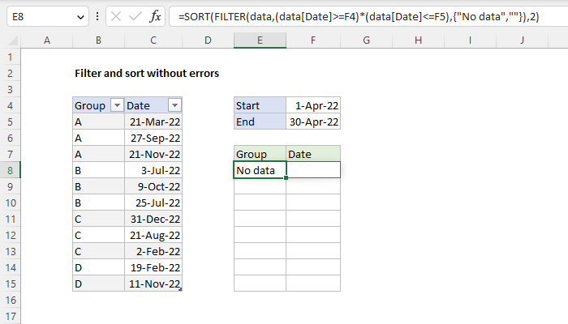Select the end date cell '30-Apr-22'
Screen dimensions: 568x324
[x=313, y=122]
